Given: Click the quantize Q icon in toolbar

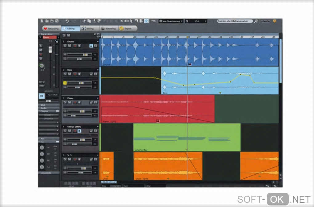Looking at the screenshot, I should pyautogui.click(x=187, y=21).
